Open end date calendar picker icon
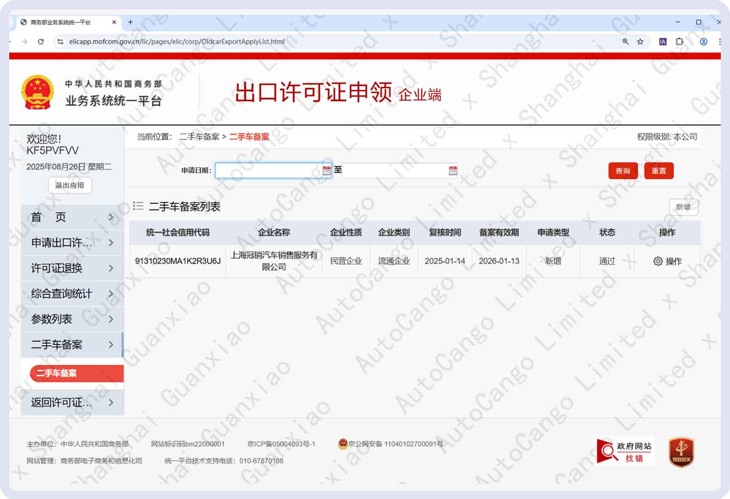Image resolution: width=730 pixels, height=499 pixels. (x=453, y=170)
